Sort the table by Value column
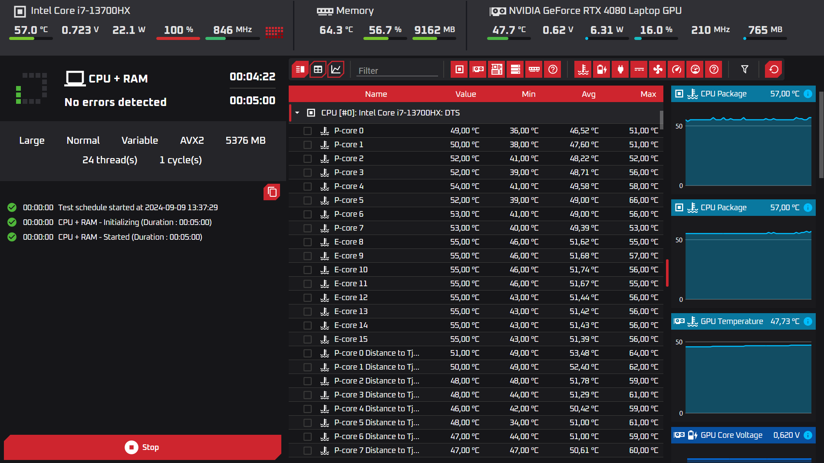This screenshot has height=463, width=824. (465, 94)
